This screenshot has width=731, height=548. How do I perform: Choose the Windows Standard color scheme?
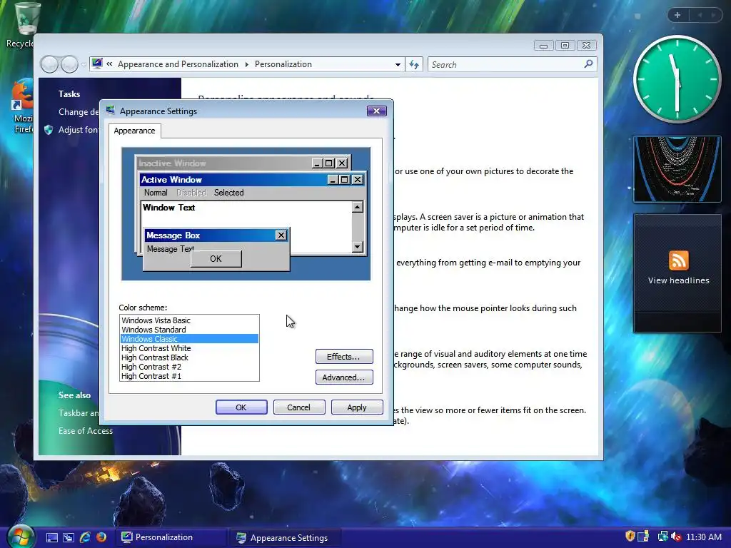pyautogui.click(x=189, y=330)
